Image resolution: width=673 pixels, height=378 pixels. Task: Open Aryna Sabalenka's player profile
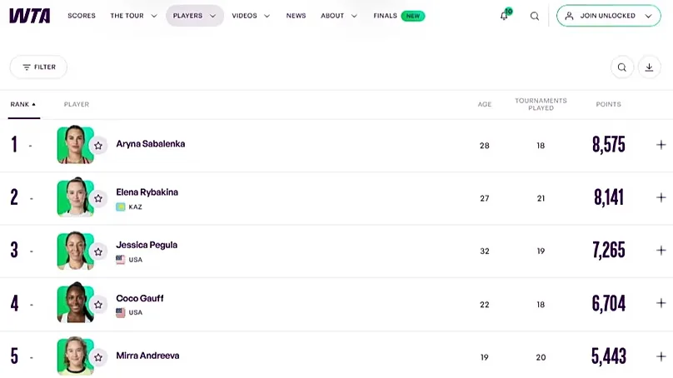point(151,144)
